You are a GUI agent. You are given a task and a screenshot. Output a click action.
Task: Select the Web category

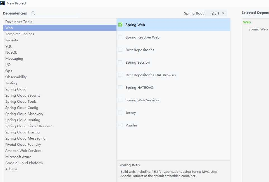pyautogui.click(x=60, y=28)
